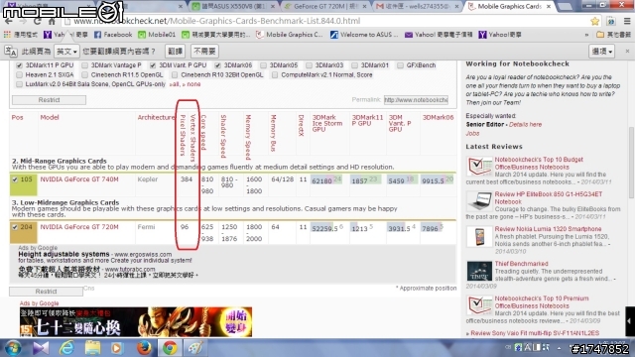Open Visual Studio icon in taskbar
The width and height of the screenshot is (635, 357).
[41, 348]
